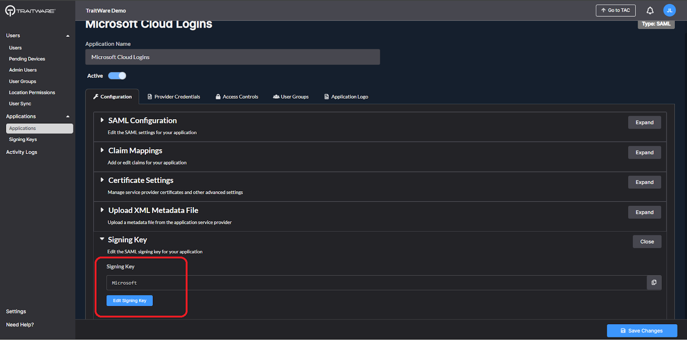687x340 pixels.
Task: Collapse the Applications sidebar section
Action: [x=68, y=117]
